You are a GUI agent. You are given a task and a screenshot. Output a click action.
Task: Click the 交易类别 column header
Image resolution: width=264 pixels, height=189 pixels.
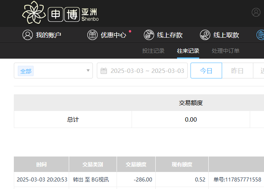point(93,164)
